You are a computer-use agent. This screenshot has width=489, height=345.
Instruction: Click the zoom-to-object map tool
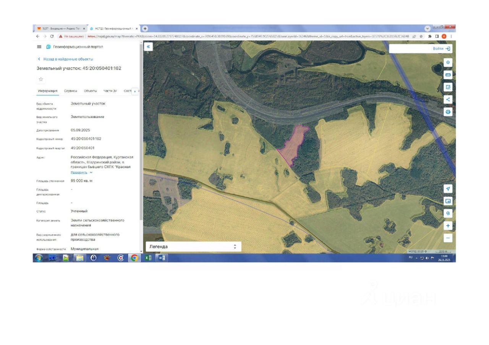coord(448,213)
